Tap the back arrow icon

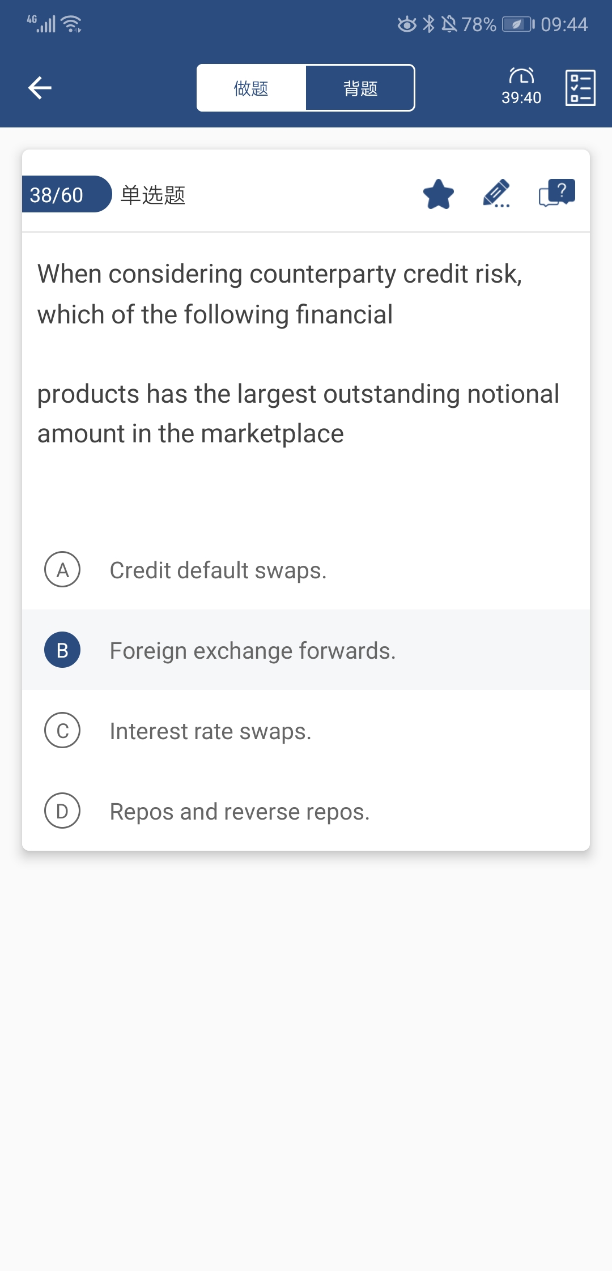(x=40, y=88)
